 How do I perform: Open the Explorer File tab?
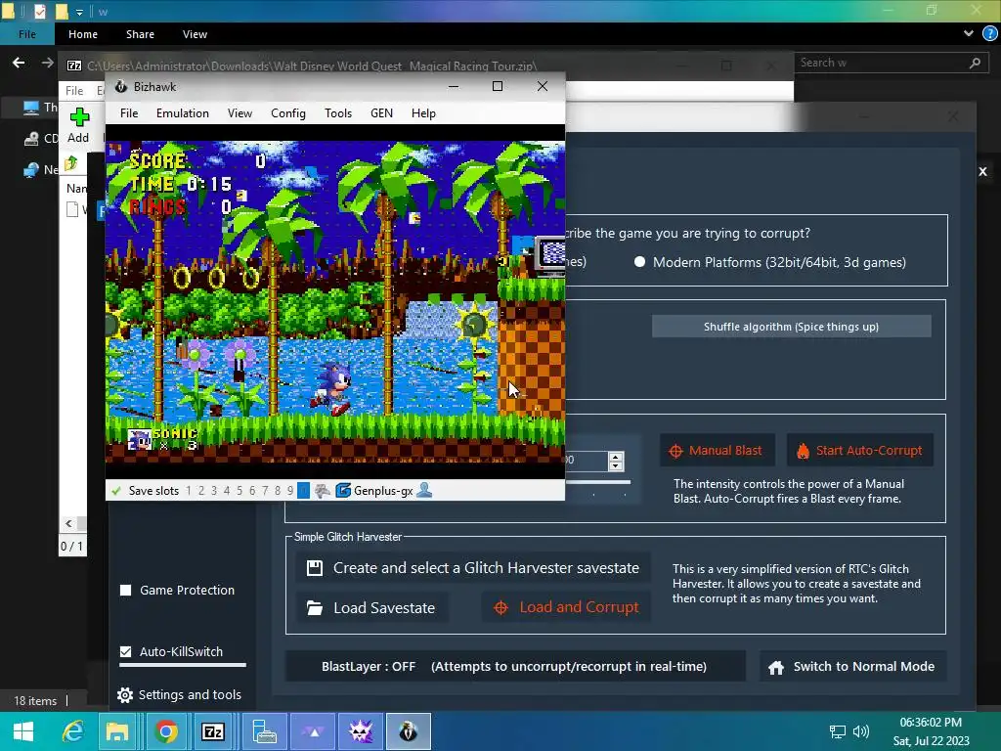pyautogui.click(x=26, y=34)
